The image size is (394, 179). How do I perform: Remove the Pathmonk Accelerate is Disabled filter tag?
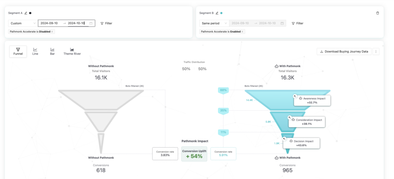click(x=52, y=31)
